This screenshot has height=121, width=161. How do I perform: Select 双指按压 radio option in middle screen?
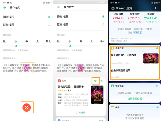click(103, 24)
